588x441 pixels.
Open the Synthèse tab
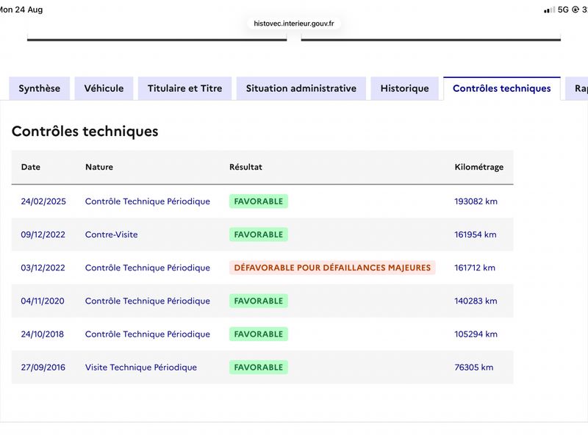[x=40, y=88]
